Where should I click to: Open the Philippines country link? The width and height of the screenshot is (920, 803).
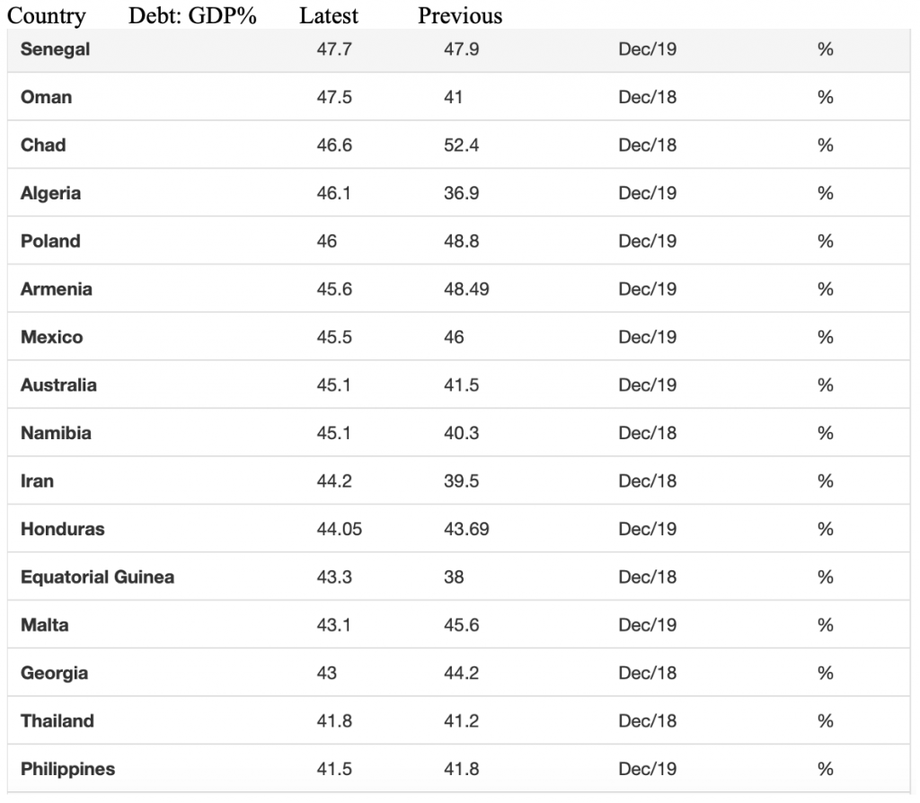coord(67,770)
